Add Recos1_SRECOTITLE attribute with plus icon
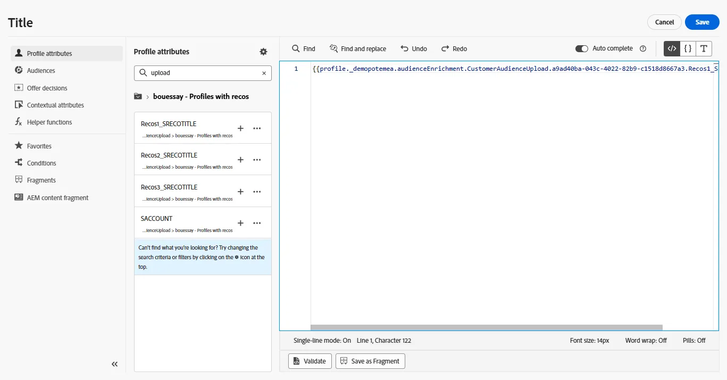The width and height of the screenshot is (727, 380). point(240,128)
